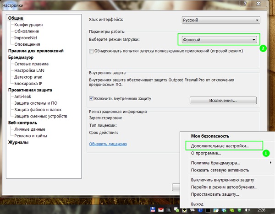Expand the 'Политика брандмауэра' submenu arrow
Image resolution: width=275 pixels, height=214 pixels.
270,162
